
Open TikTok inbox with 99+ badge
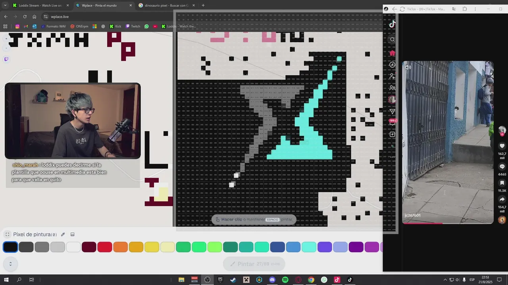(x=392, y=122)
